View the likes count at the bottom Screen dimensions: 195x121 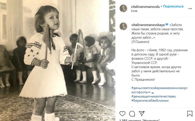point(139,120)
